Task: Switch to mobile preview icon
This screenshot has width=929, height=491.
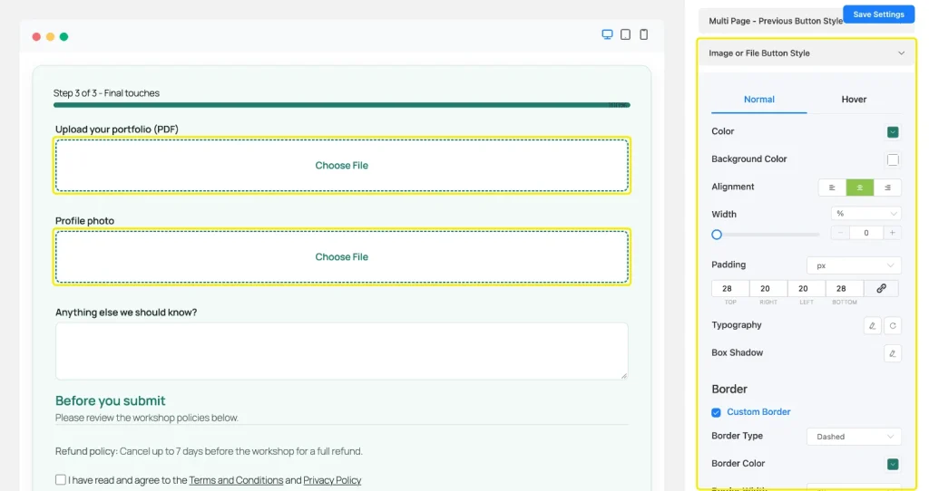Action: click(x=643, y=34)
